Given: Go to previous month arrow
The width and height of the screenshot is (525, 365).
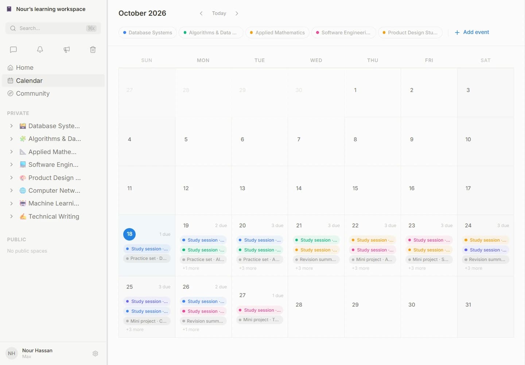Looking at the screenshot, I should [x=201, y=14].
